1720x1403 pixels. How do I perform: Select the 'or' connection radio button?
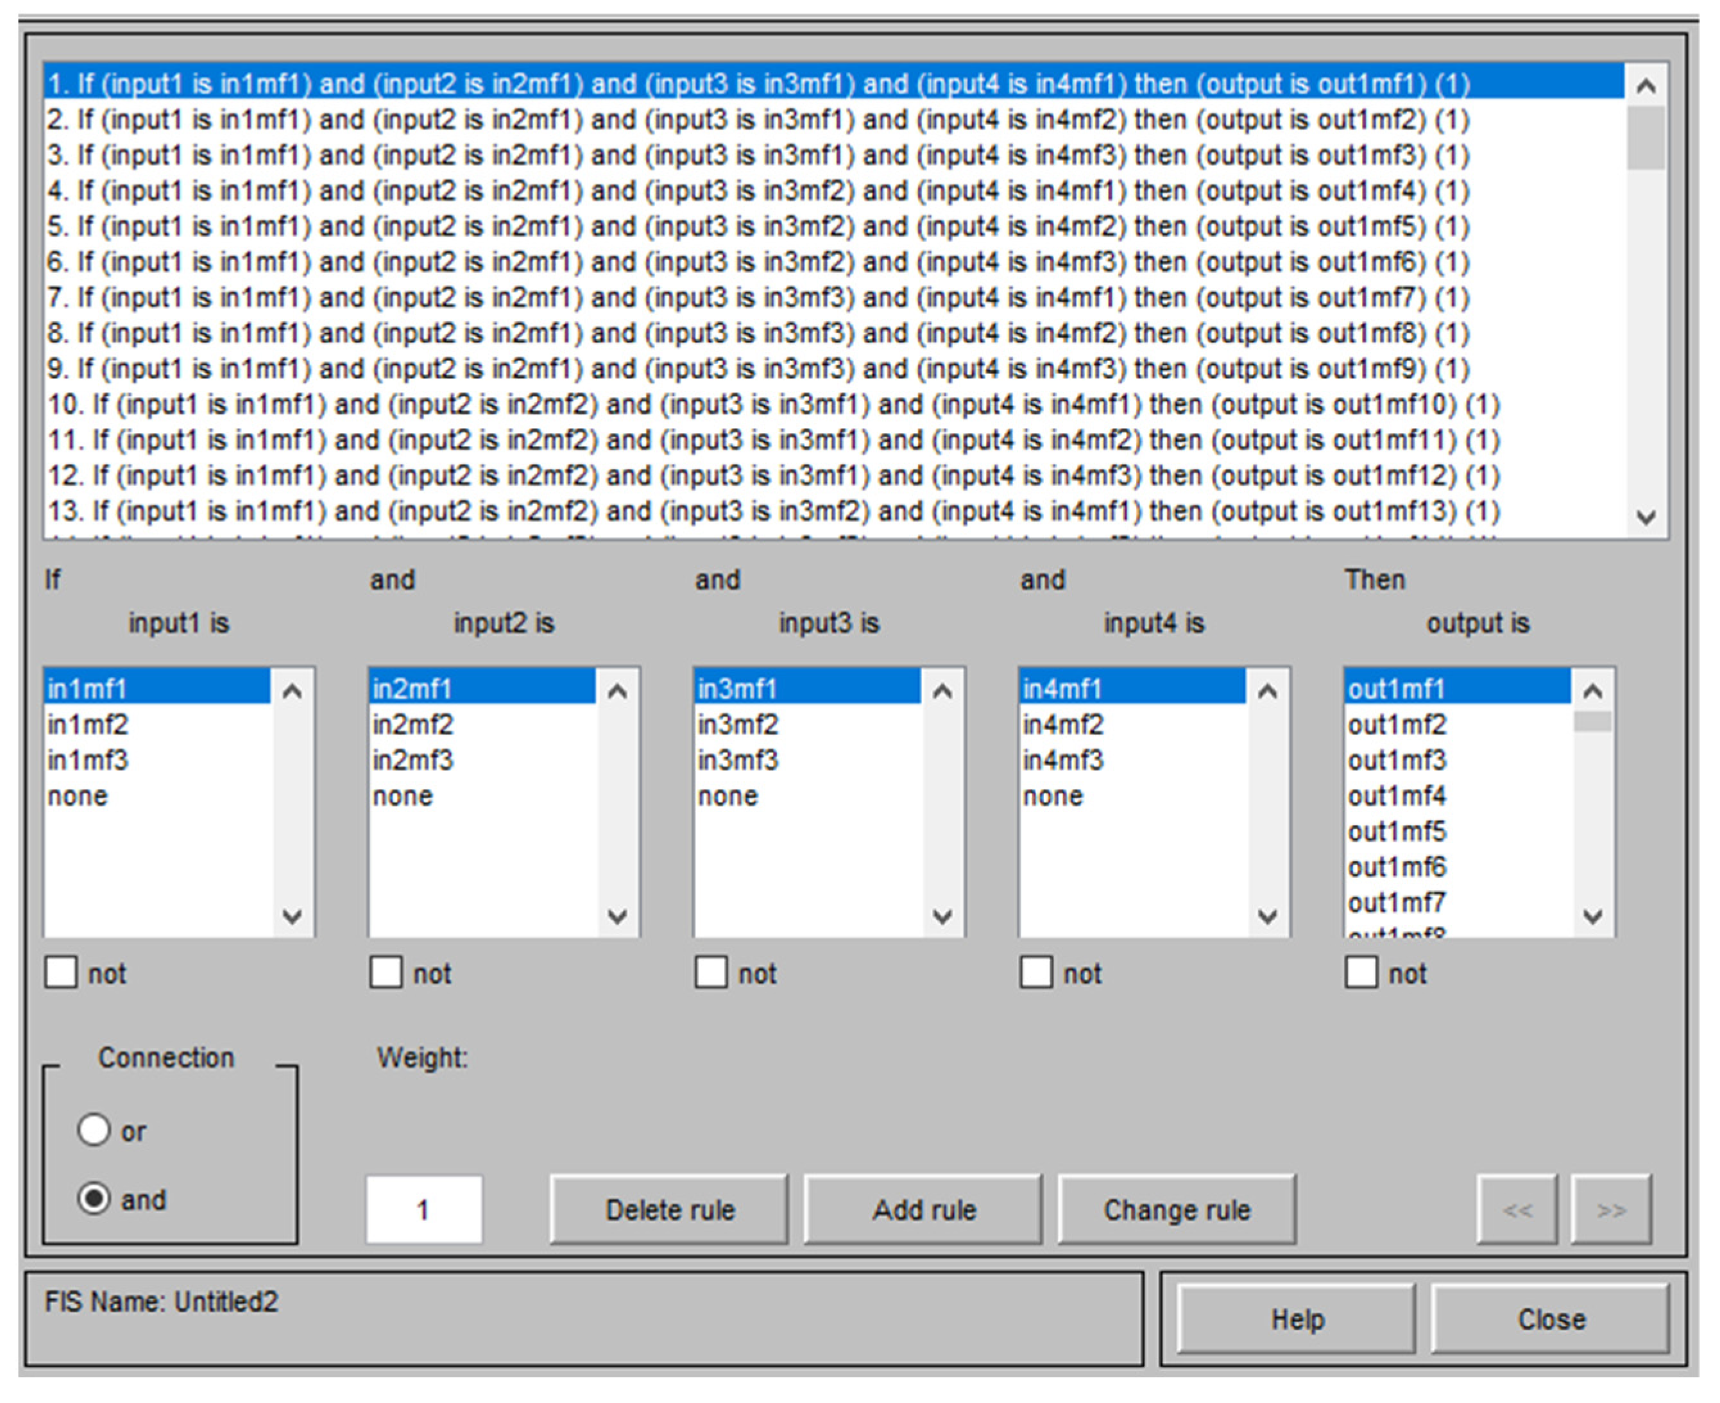[x=94, y=1130]
